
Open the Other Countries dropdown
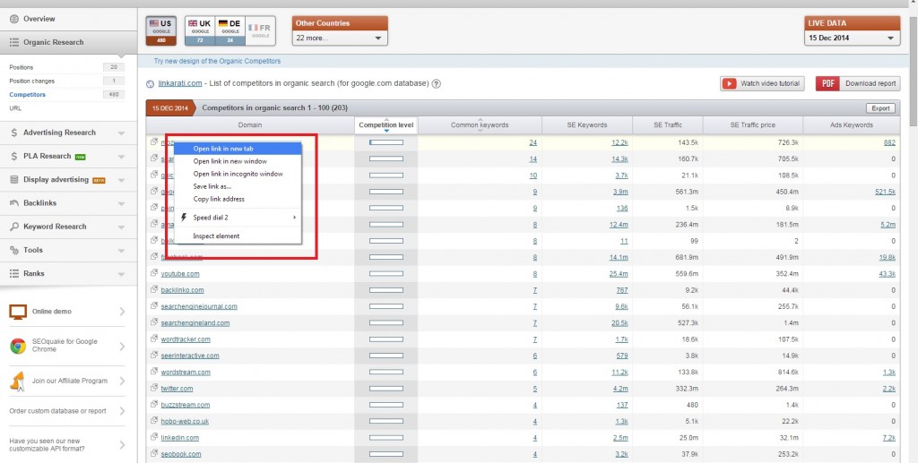(x=340, y=38)
